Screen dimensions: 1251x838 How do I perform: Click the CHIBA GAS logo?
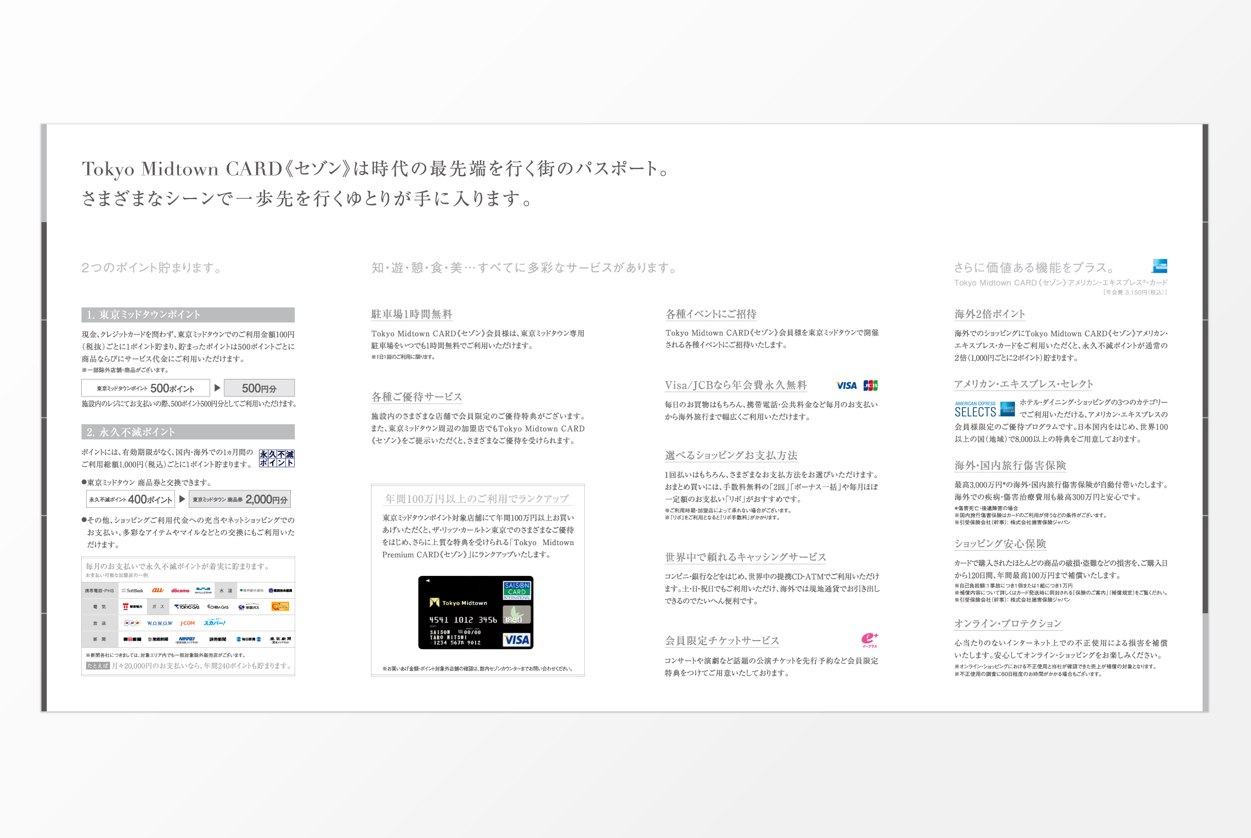218,607
